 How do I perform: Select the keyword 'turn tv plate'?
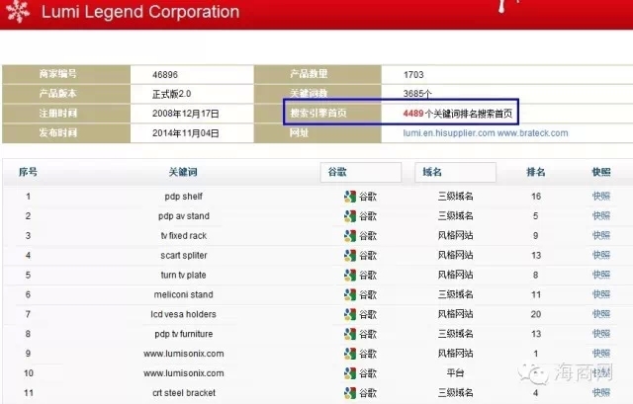pos(183,275)
